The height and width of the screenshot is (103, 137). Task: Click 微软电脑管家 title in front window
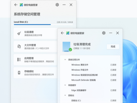click(x=77, y=33)
